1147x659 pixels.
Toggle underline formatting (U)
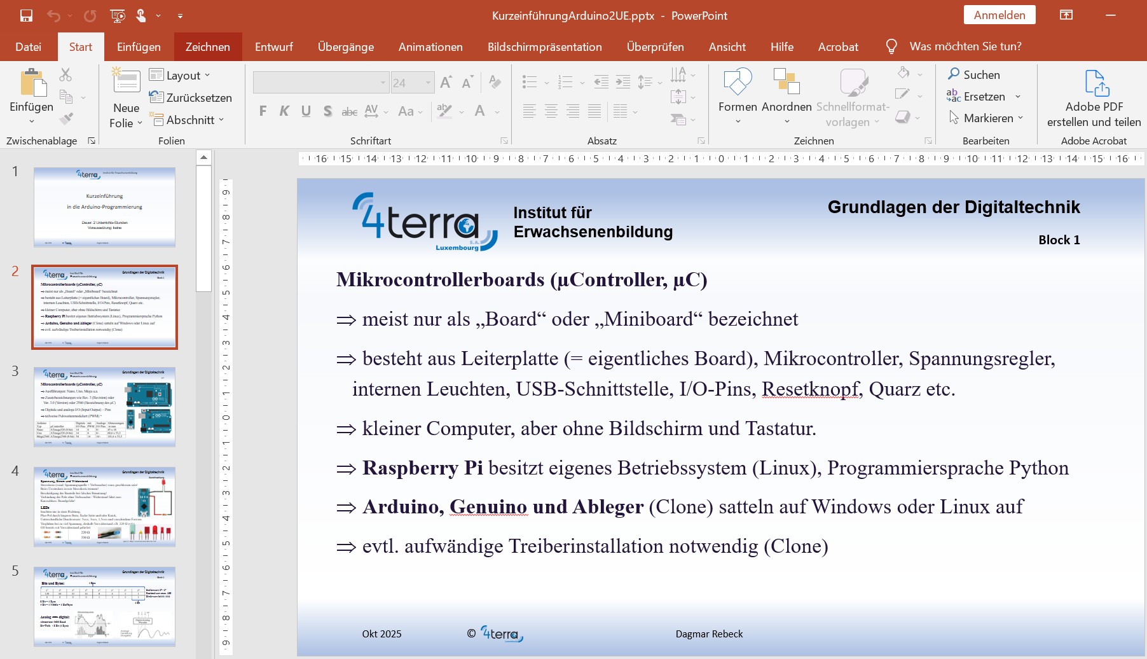pyautogui.click(x=306, y=111)
